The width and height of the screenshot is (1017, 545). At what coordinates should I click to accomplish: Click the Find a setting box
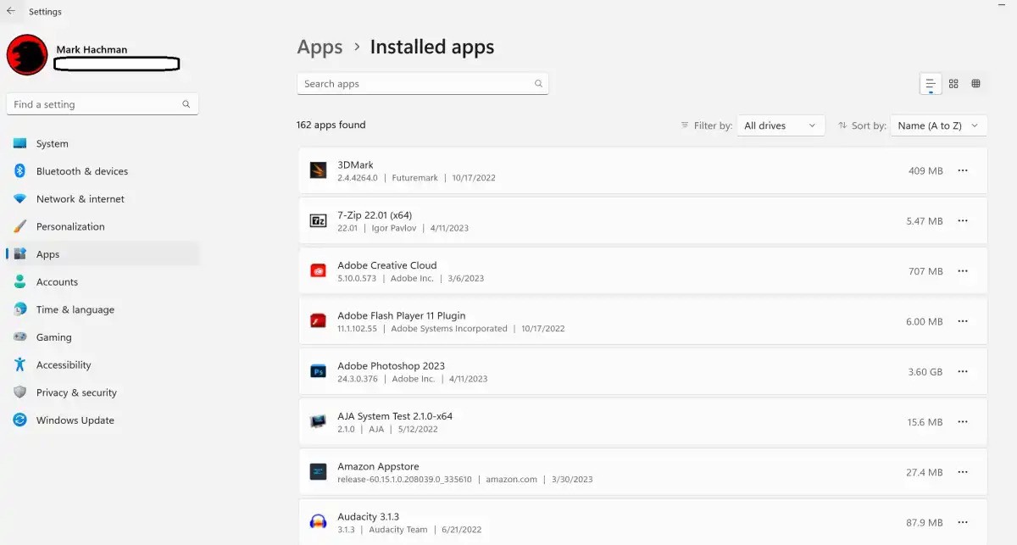(x=93, y=104)
